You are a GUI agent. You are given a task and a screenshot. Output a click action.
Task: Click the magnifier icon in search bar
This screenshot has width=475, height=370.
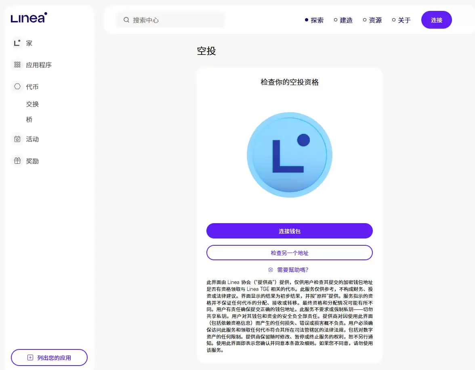[126, 19]
